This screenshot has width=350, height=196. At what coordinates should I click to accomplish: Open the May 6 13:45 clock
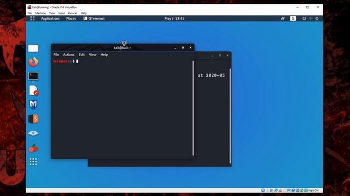174,19
